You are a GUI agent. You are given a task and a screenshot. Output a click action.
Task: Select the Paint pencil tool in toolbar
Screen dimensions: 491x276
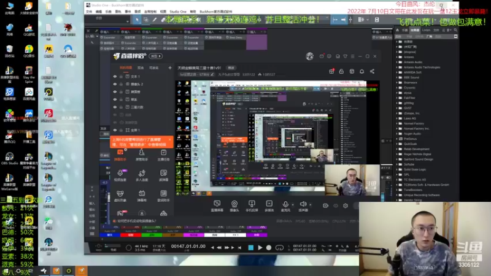pos(155,20)
